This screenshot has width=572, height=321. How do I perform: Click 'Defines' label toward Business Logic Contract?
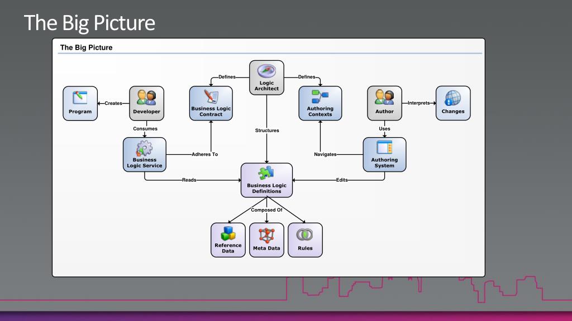pyautogui.click(x=227, y=77)
